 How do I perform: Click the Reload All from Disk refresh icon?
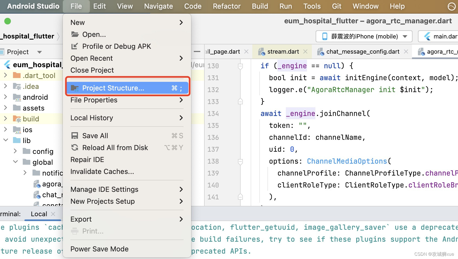[x=74, y=147]
